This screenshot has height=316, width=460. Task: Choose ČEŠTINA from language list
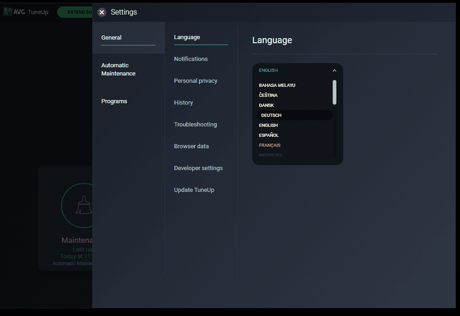pos(268,95)
